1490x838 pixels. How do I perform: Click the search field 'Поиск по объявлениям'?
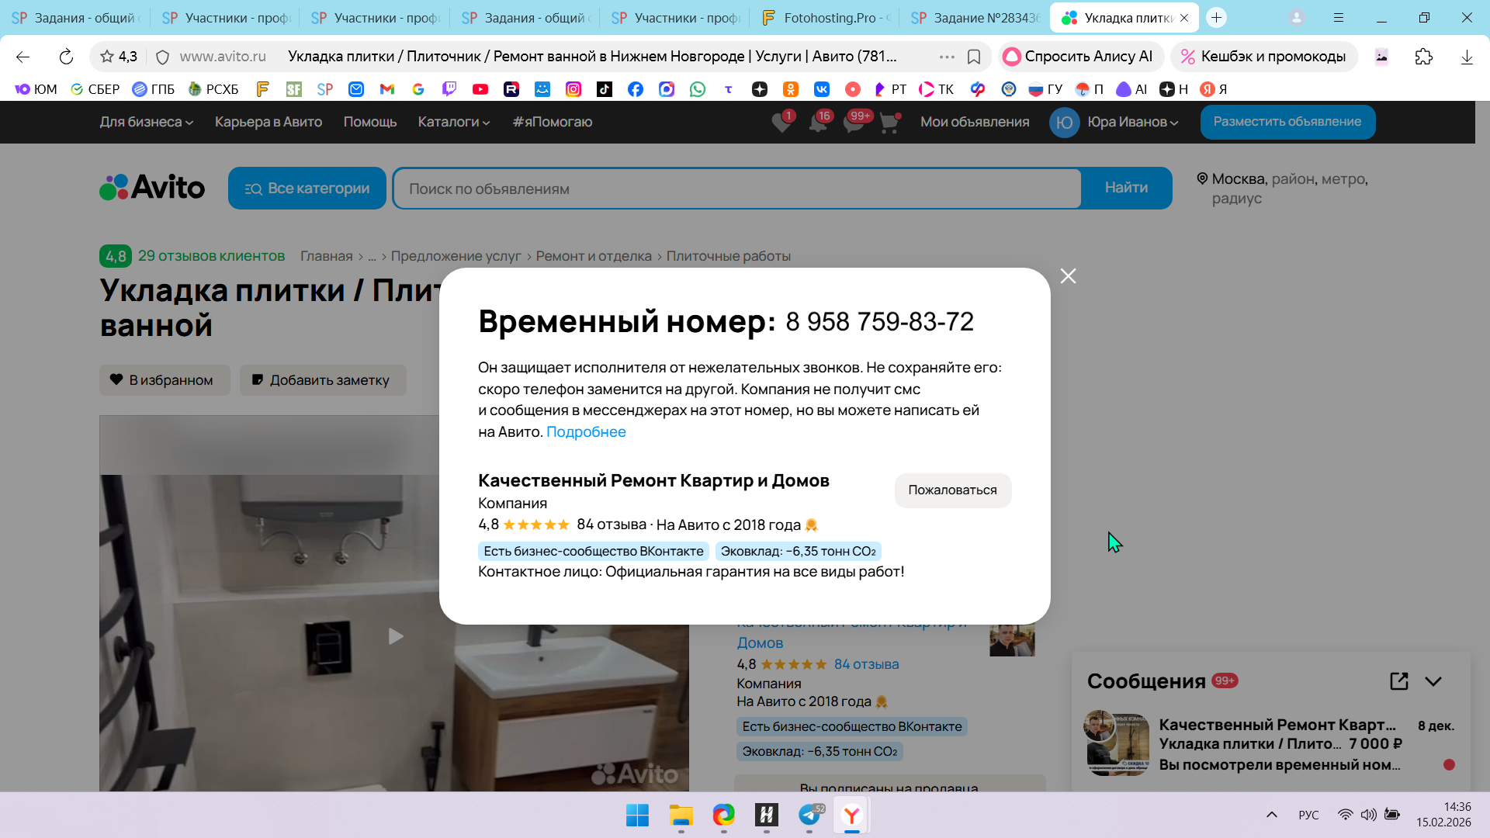point(737,189)
